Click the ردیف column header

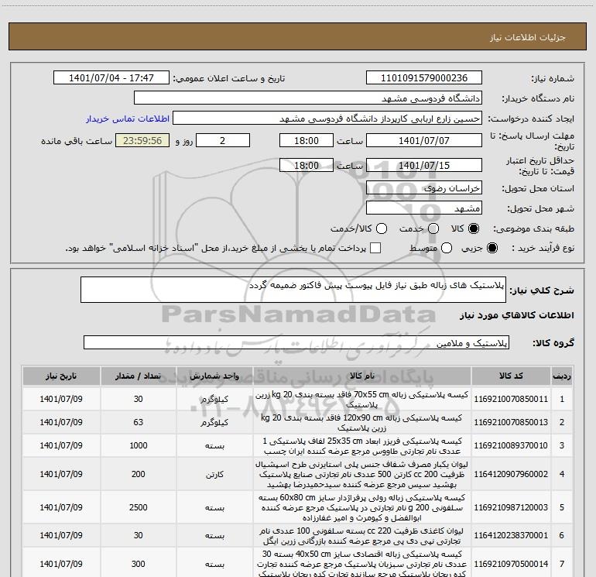coord(562,376)
